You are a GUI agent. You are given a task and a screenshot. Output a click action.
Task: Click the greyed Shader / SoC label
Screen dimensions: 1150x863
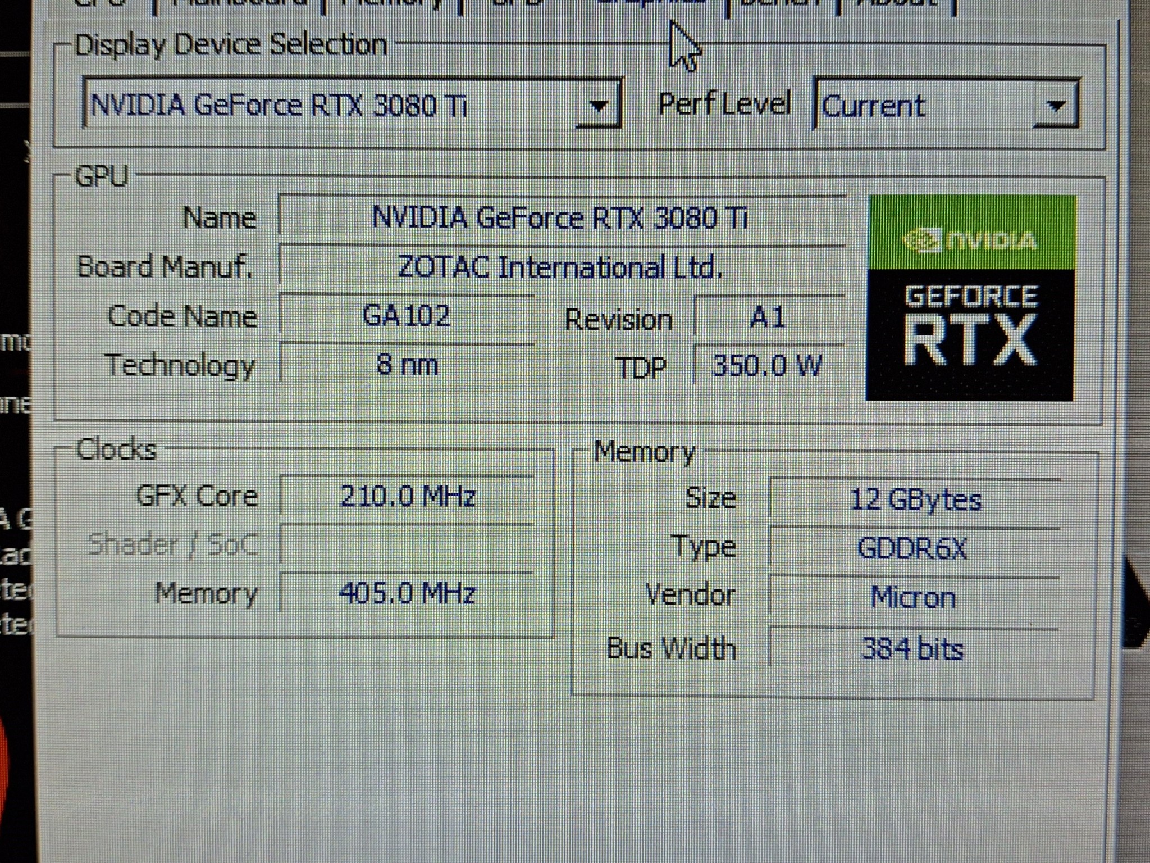point(173,544)
